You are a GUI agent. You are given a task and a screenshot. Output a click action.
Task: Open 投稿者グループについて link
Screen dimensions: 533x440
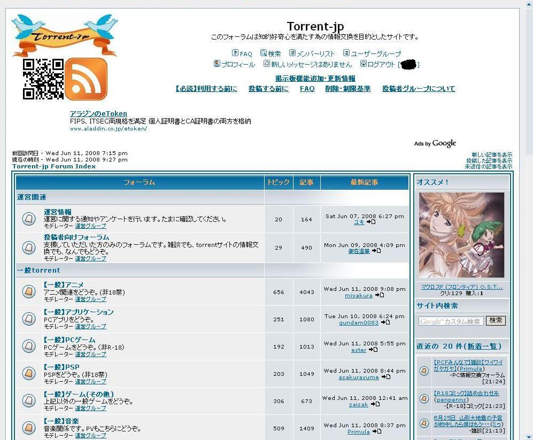click(x=419, y=89)
